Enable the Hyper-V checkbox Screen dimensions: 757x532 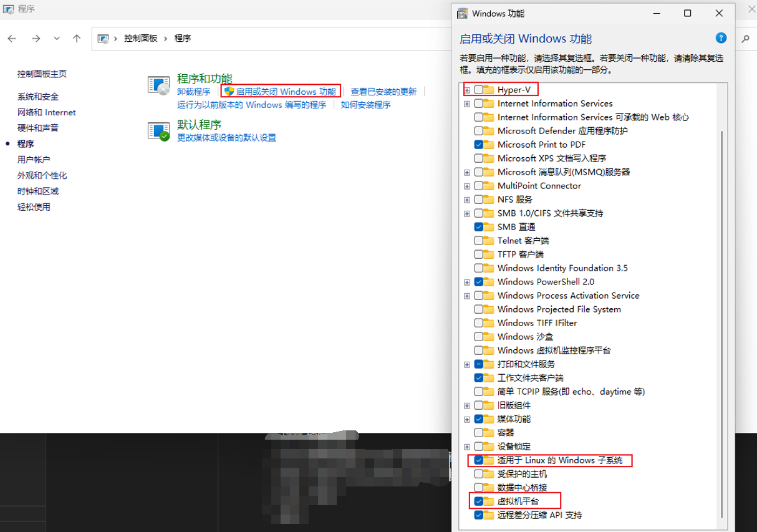click(478, 90)
